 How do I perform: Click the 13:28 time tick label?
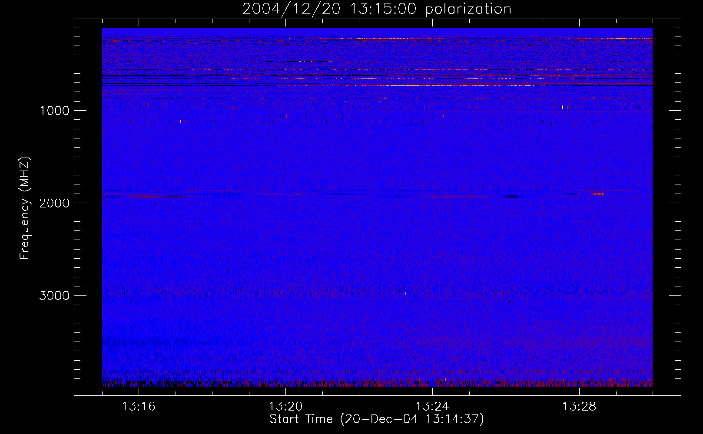tap(579, 407)
